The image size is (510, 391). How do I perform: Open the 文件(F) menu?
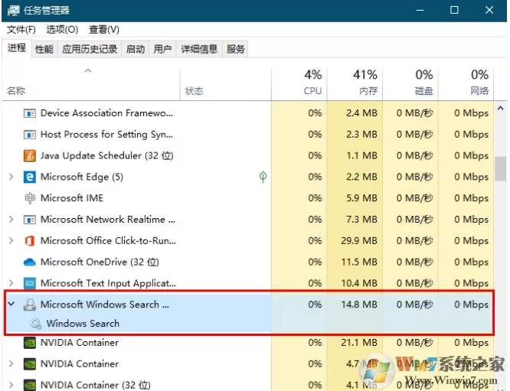click(x=21, y=30)
